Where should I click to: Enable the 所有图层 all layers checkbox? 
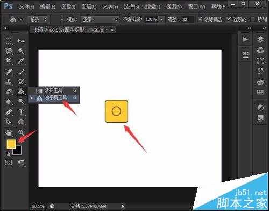253,19
